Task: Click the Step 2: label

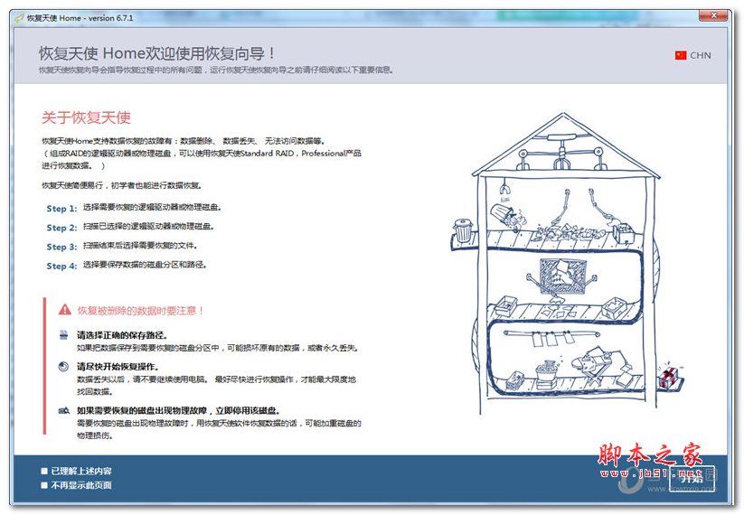Action: click(61, 228)
